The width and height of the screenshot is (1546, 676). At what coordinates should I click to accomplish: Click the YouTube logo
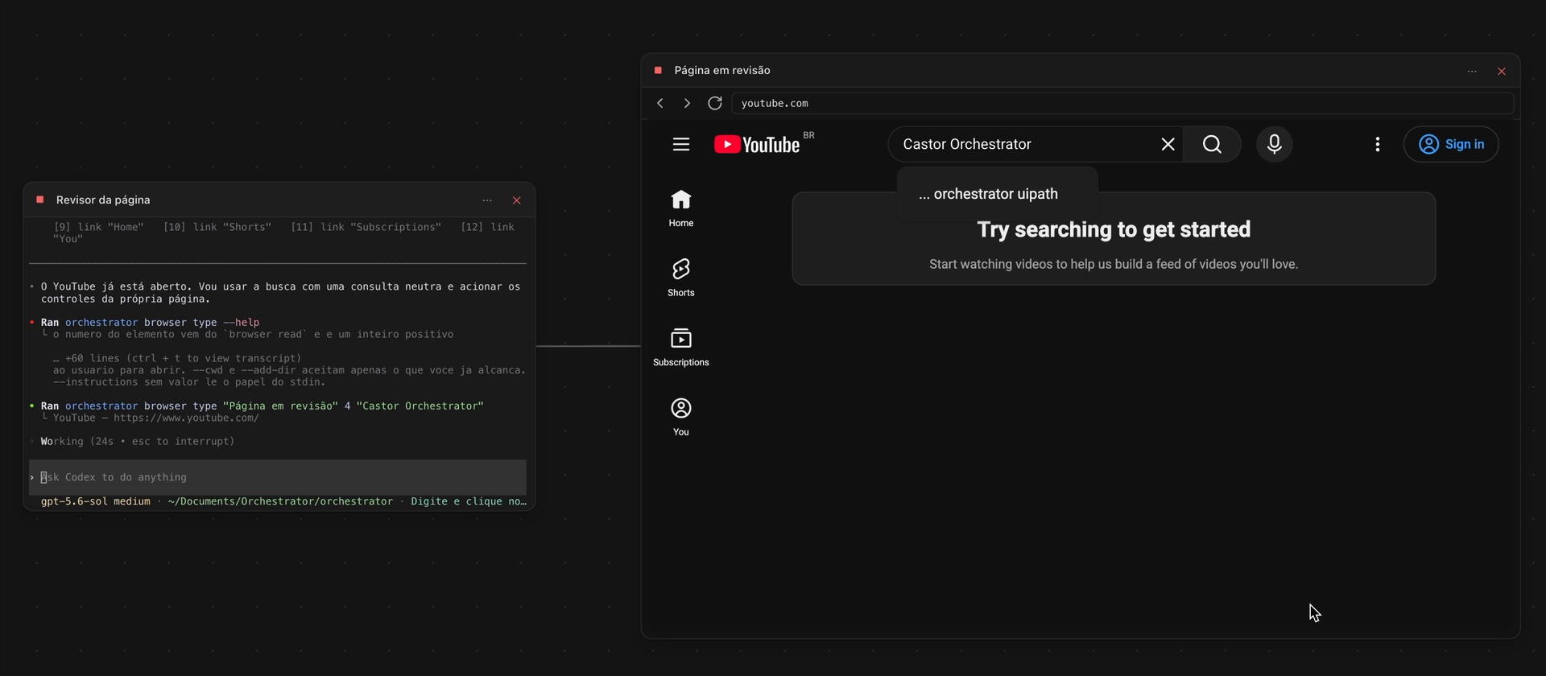coord(757,144)
